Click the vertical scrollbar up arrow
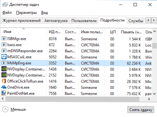 pos(154,31)
